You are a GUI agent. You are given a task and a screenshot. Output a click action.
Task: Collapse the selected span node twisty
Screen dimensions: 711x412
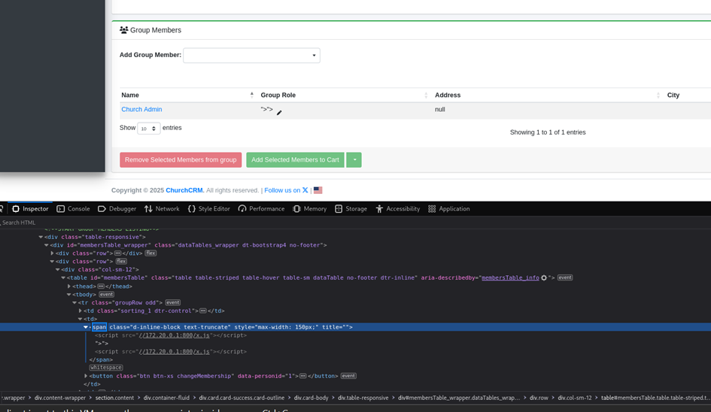point(86,327)
